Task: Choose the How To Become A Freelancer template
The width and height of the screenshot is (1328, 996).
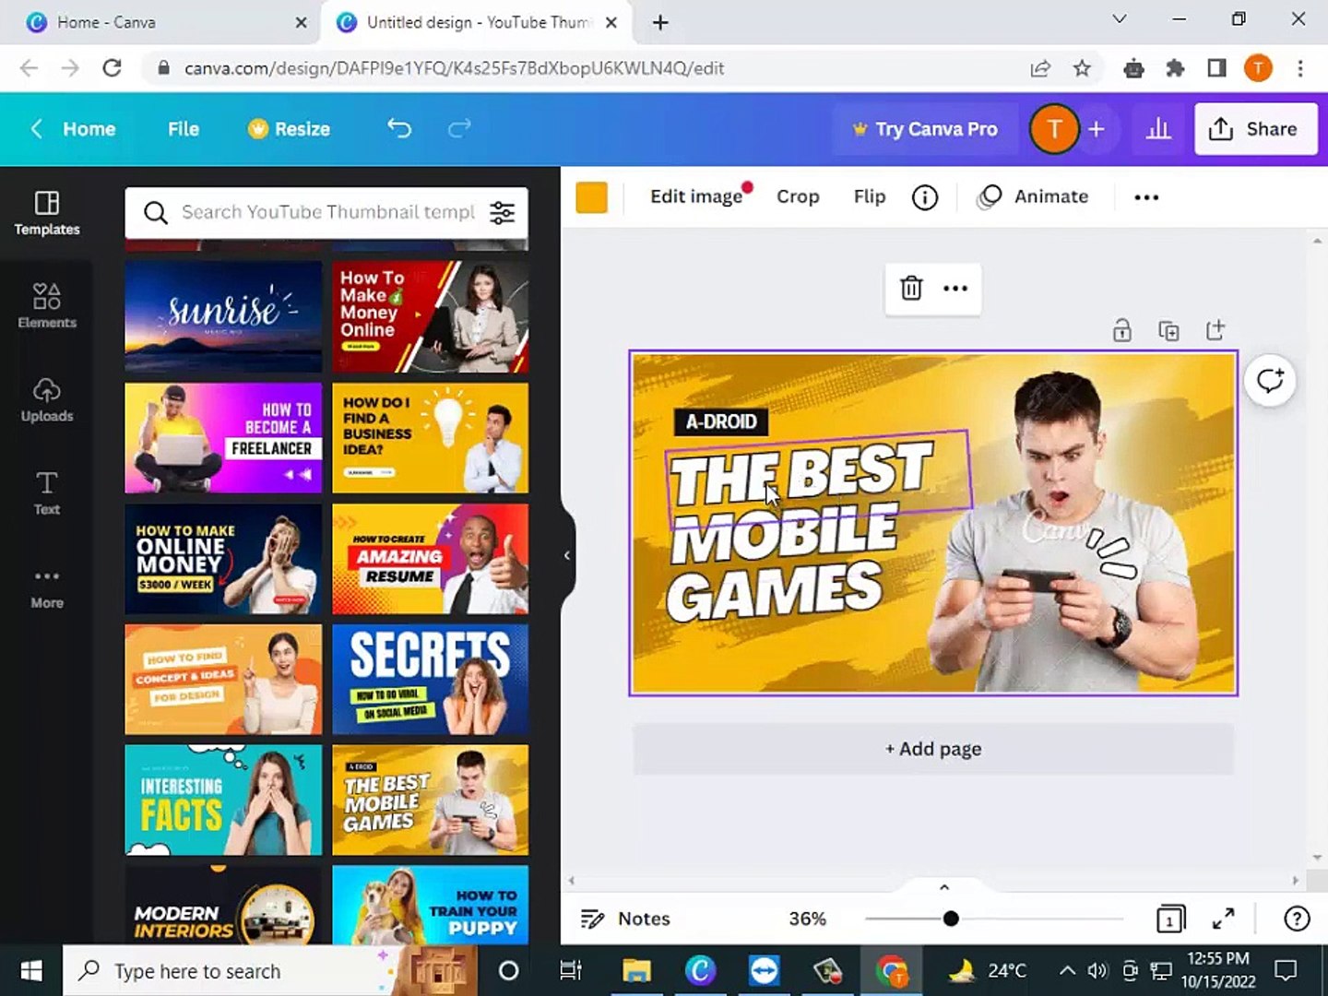Action: [x=223, y=438]
